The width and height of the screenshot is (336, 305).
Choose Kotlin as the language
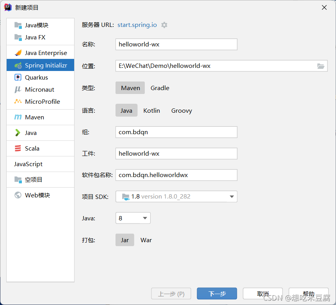(151, 110)
